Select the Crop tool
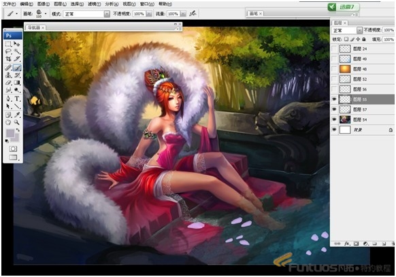The width and height of the screenshot is (396, 277). coord(9,59)
